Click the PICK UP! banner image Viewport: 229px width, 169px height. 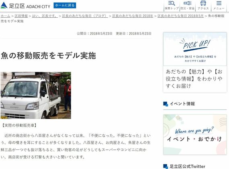[195, 49]
